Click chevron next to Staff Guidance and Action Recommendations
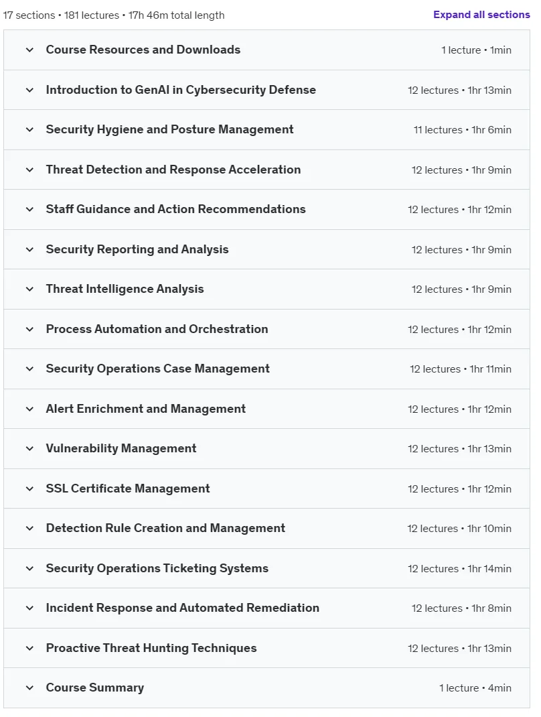 pyautogui.click(x=29, y=210)
